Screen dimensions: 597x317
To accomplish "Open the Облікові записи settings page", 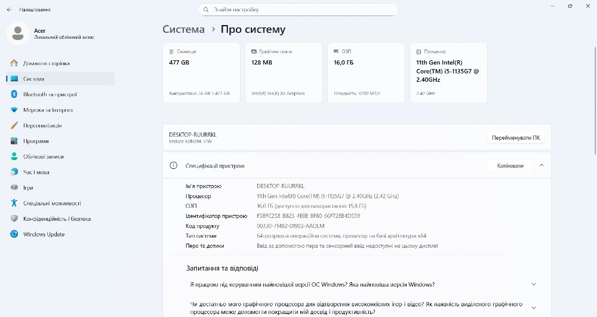I will click(60, 156).
